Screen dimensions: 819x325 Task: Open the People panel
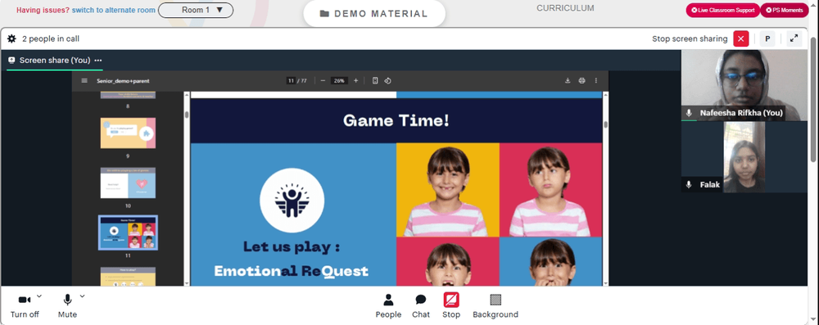click(x=388, y=305)
